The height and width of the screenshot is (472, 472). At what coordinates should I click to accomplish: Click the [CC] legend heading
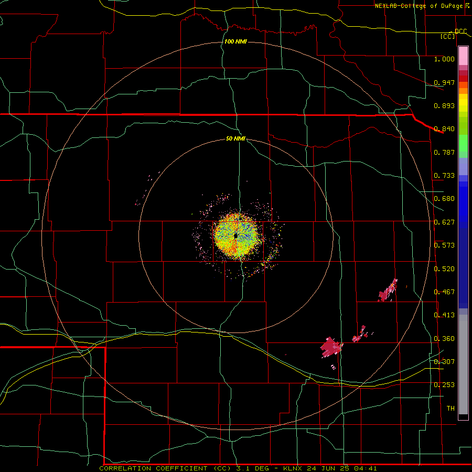click(448, 36)
